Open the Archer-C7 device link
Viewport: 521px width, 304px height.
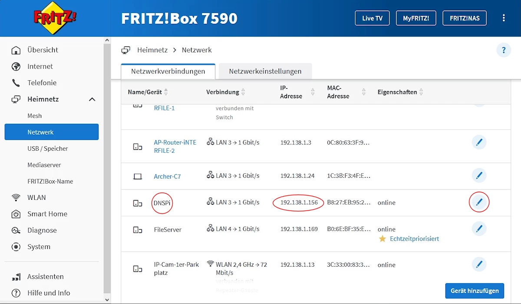tap(167, 176)
